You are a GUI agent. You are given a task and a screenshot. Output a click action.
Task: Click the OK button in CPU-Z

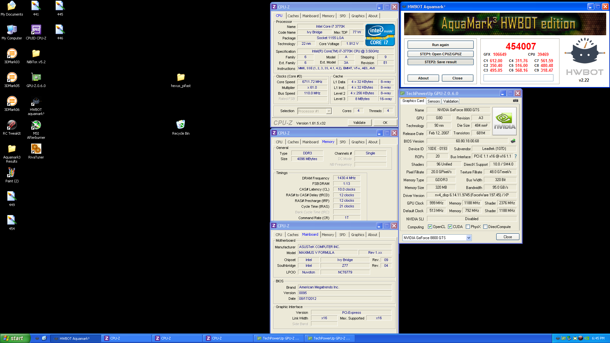[385, 123]
